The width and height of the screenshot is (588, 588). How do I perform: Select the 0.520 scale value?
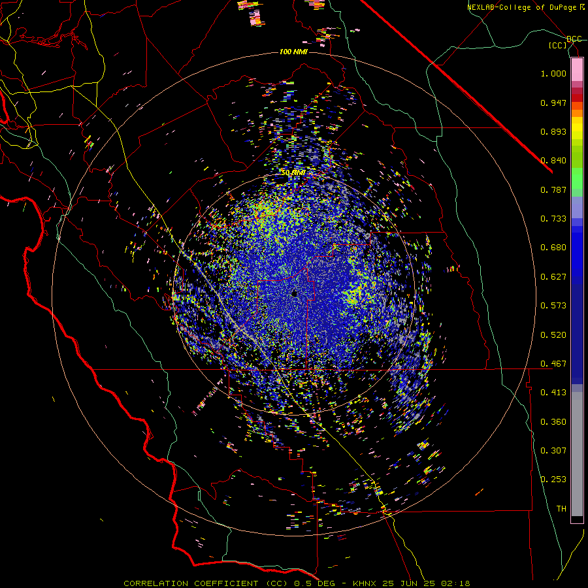point(553,335)
